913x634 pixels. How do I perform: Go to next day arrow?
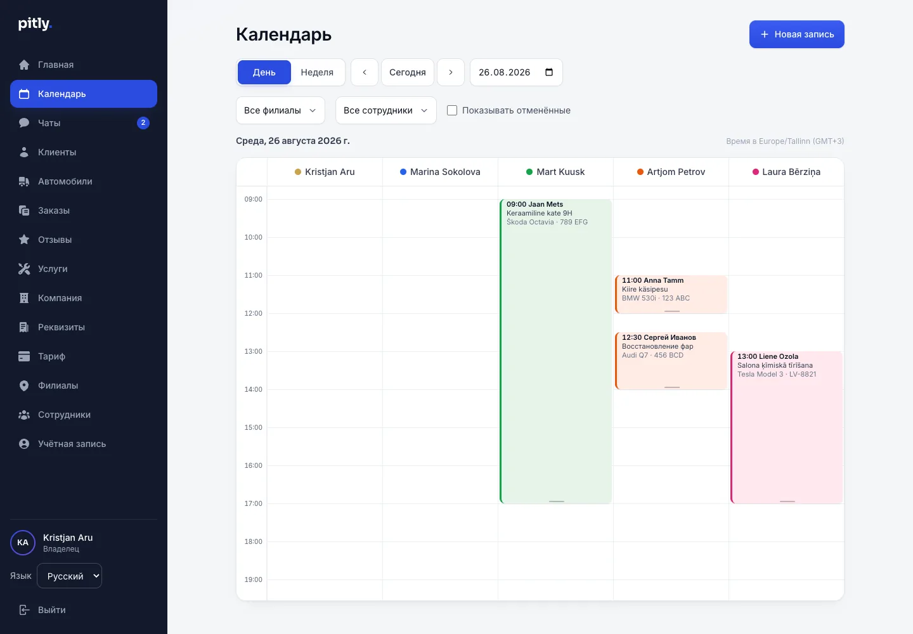(451, 72)
